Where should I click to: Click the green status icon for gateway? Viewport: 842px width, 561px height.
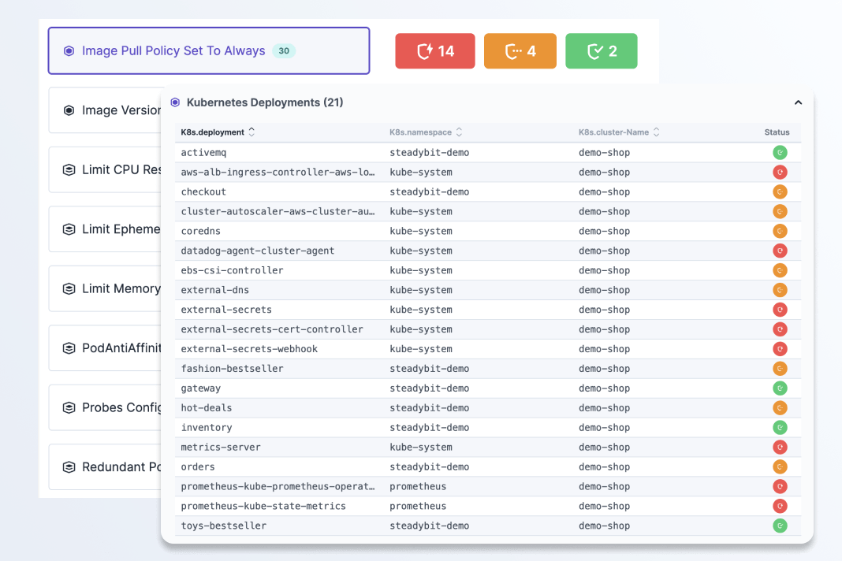pyautogui.click(x=780, y=388)
